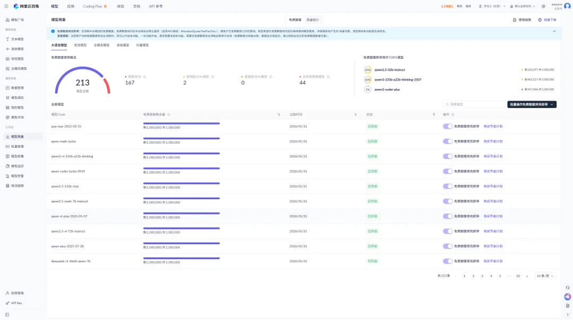This screenshot has height=320, width=573.
Task: Toggle 免费额度用完即停 for deepseek-r1-distill-qwen-7b
Action: [x=448, y=261]
